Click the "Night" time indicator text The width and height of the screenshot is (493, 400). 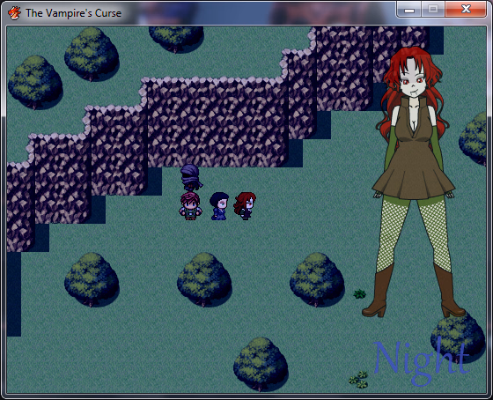pos(421,362)
